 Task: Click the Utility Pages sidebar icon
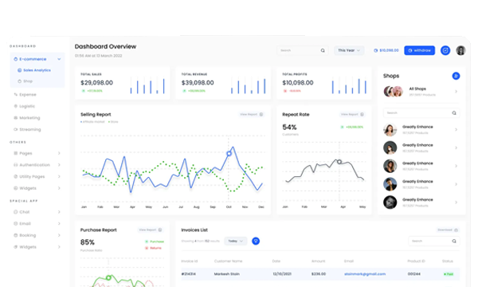pyautogui.click(x=16, y=176)
